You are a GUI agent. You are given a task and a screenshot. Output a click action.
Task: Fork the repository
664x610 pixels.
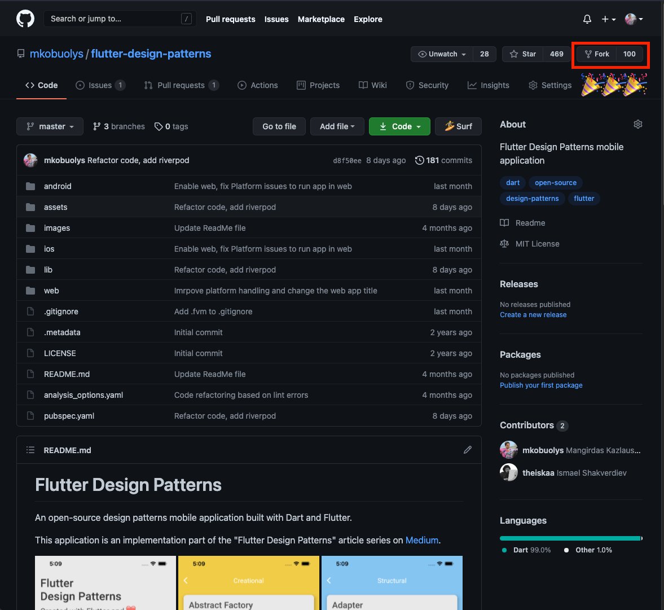(597, 54)
